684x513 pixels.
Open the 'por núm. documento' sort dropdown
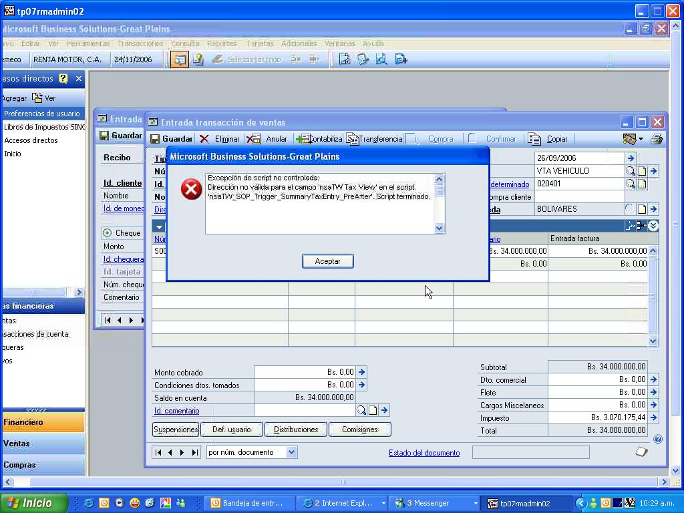[x=292, y=452]
